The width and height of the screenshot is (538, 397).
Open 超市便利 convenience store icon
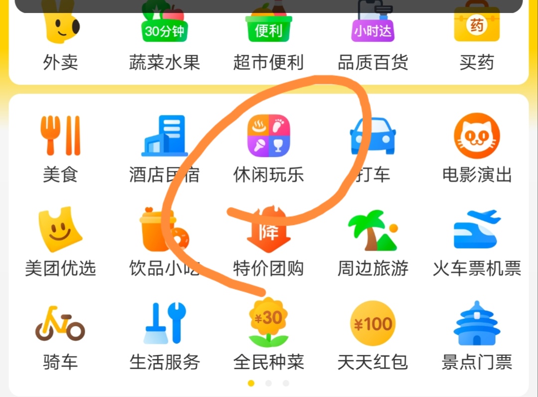coord(269,21)
